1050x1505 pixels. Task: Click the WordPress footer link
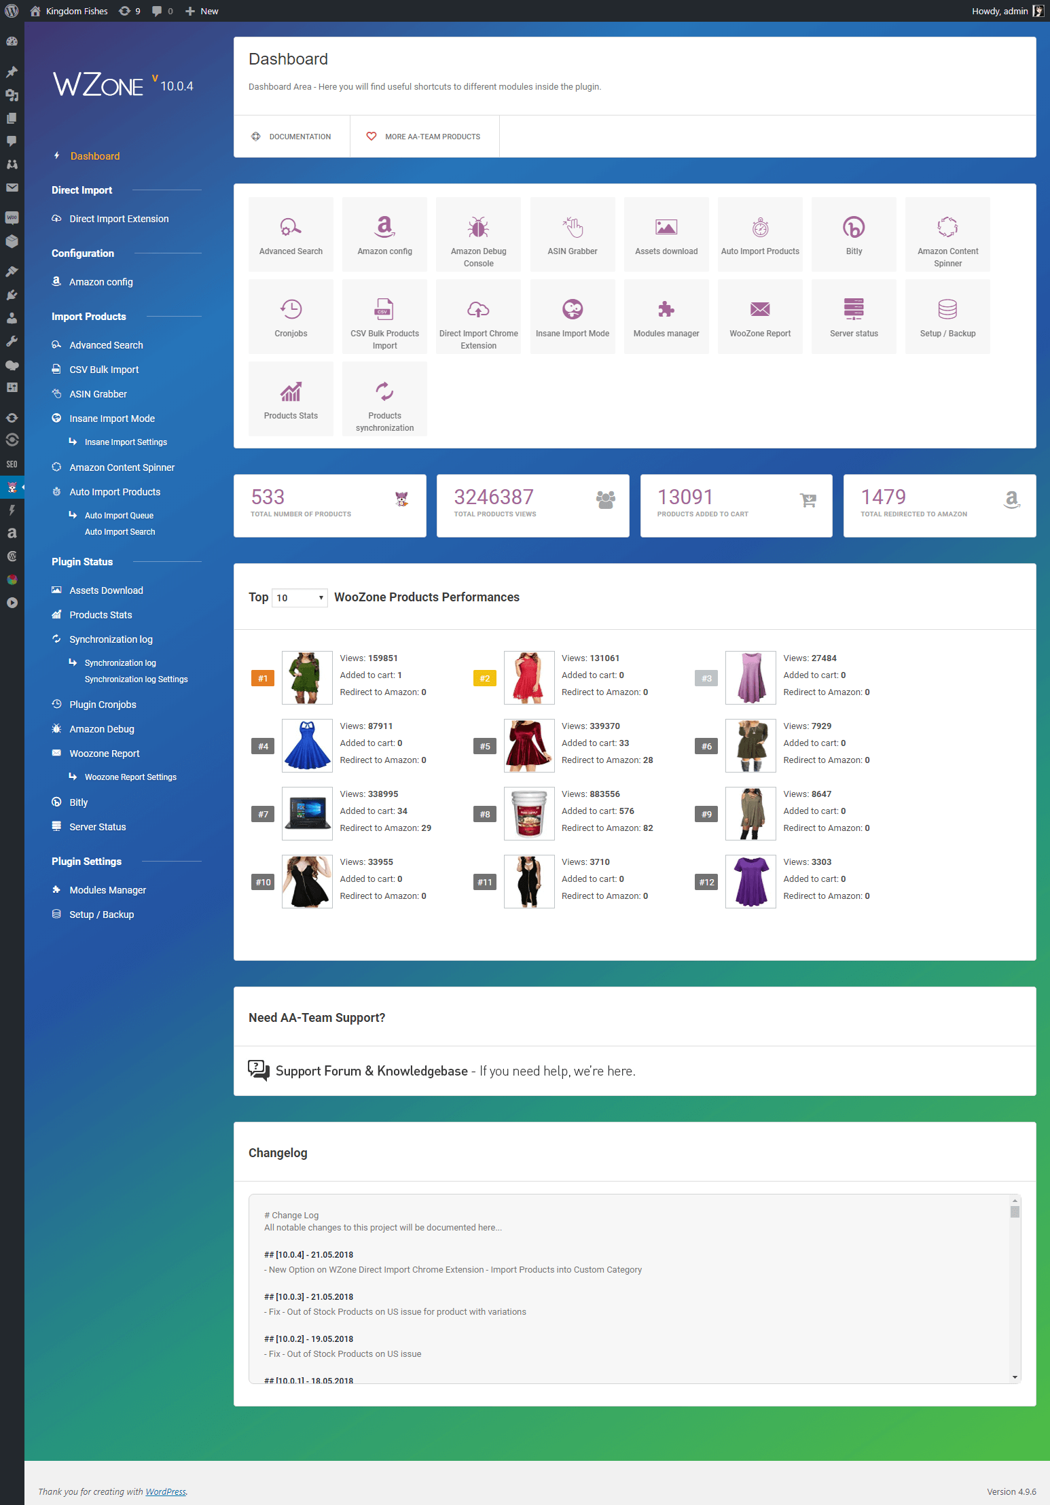click(166, 1491)
